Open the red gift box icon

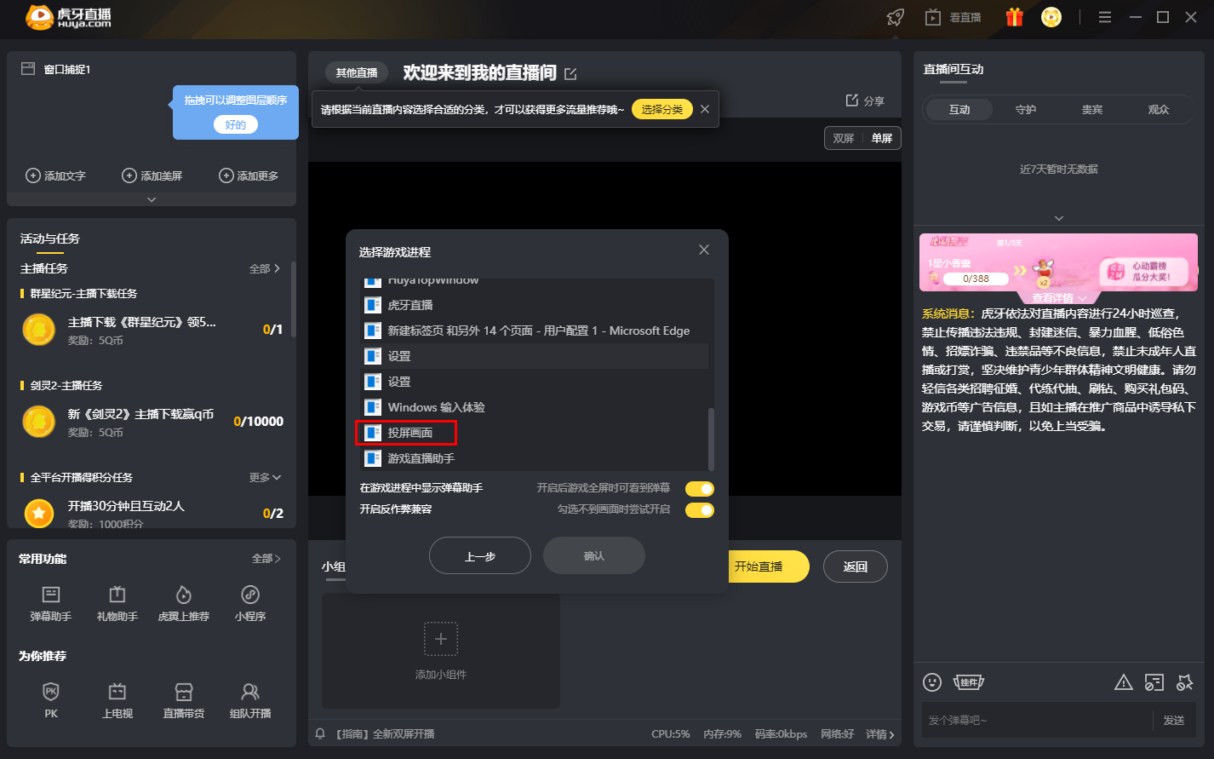pos(1014,17)
